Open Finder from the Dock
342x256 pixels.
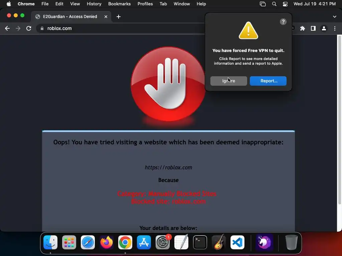click(50, 242)
